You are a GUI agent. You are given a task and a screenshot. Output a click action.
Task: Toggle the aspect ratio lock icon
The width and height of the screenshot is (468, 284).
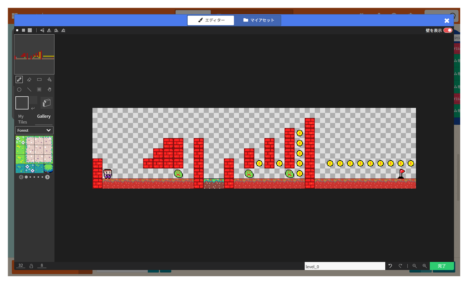point(31,266)
